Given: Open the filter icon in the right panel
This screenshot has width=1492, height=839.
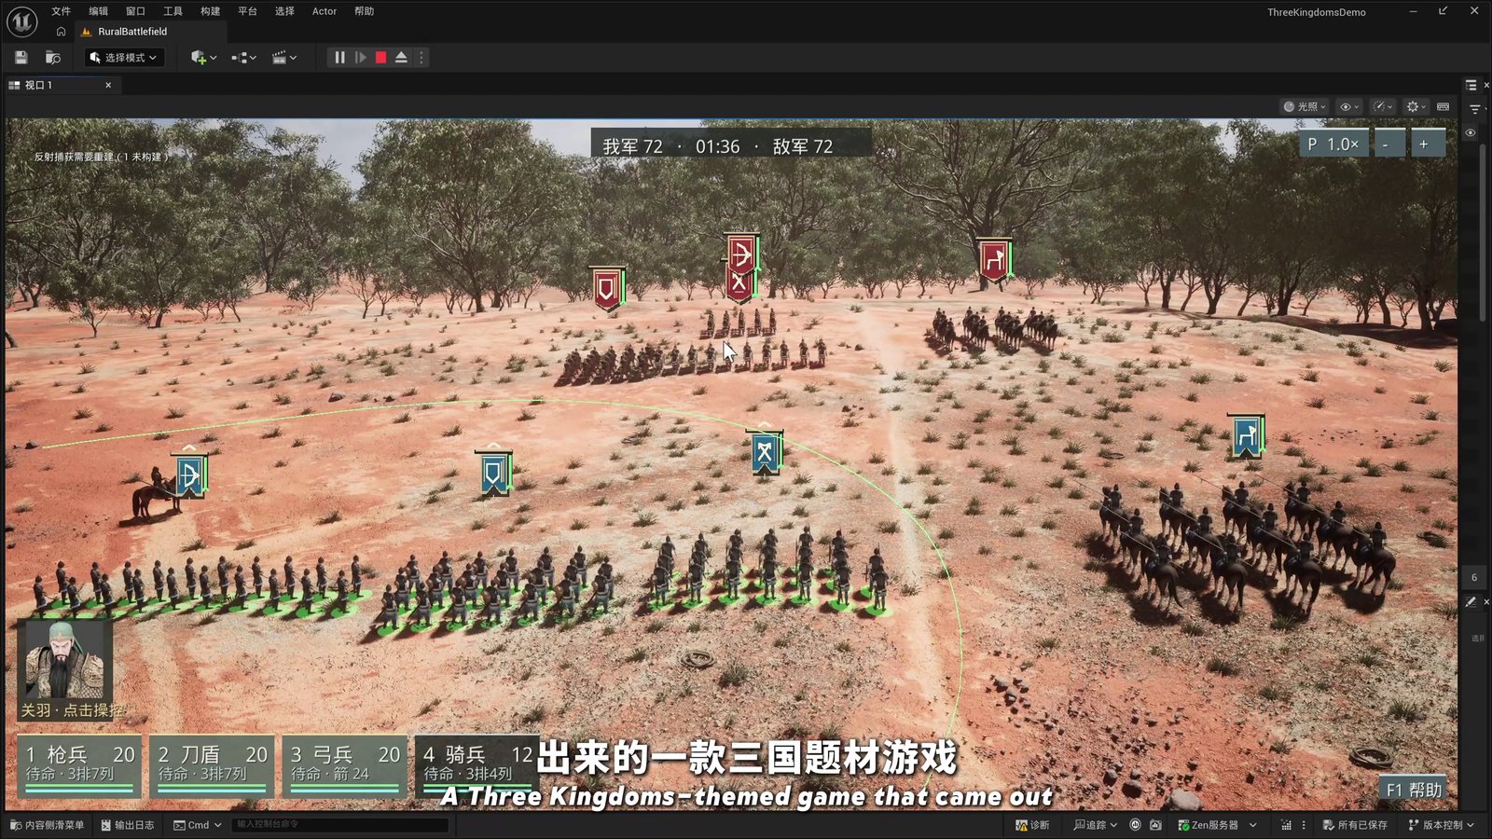Looking at the screenshot, I should (x=1475, y=109).
